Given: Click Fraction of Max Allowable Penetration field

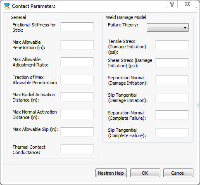Looking at the screenshot, I should [77, 79].
